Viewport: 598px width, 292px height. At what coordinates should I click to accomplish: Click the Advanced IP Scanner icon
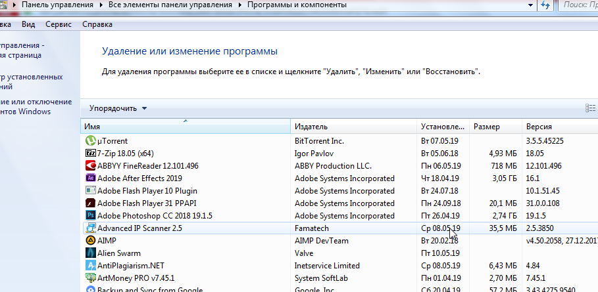[90, 228]
